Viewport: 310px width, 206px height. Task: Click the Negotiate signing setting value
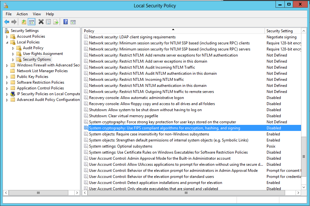(x=282, y=37)
